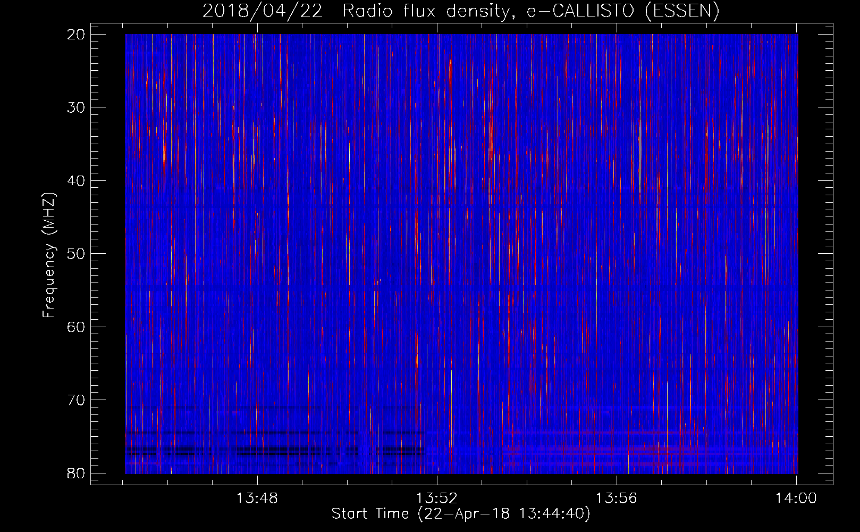Click the 'Frequency (MHZ)' axis label
The image size is (860, 532).
(49, 255)
